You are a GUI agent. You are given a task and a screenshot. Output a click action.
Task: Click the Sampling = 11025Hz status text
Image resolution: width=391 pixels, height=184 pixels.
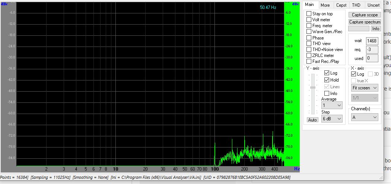tap(51, 177)
